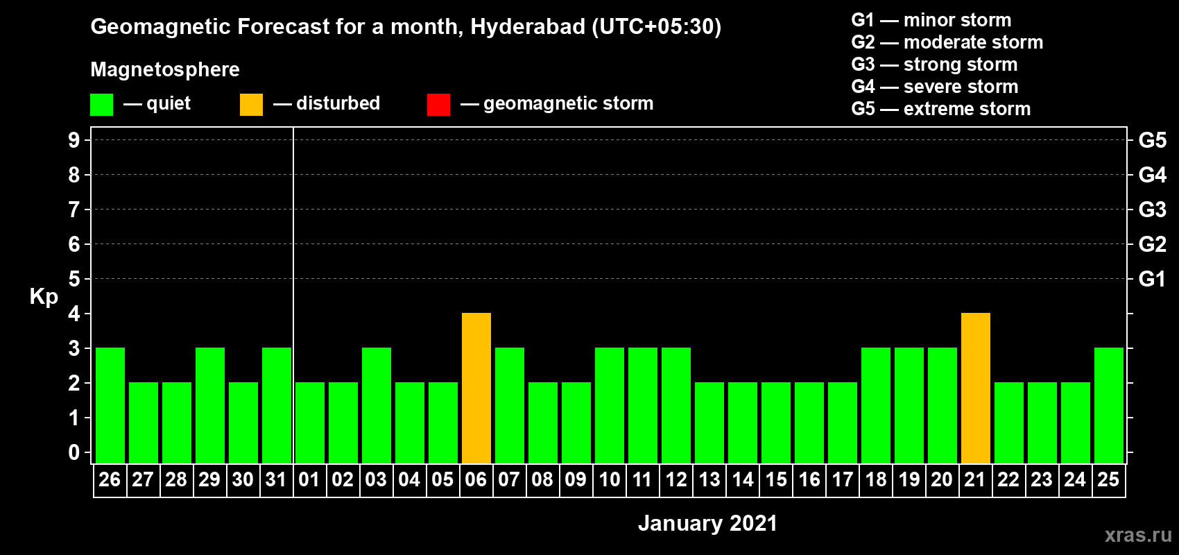Click the Kp value 5 tick label
This screenshot has width=1179, height=555.
[74, 279]
